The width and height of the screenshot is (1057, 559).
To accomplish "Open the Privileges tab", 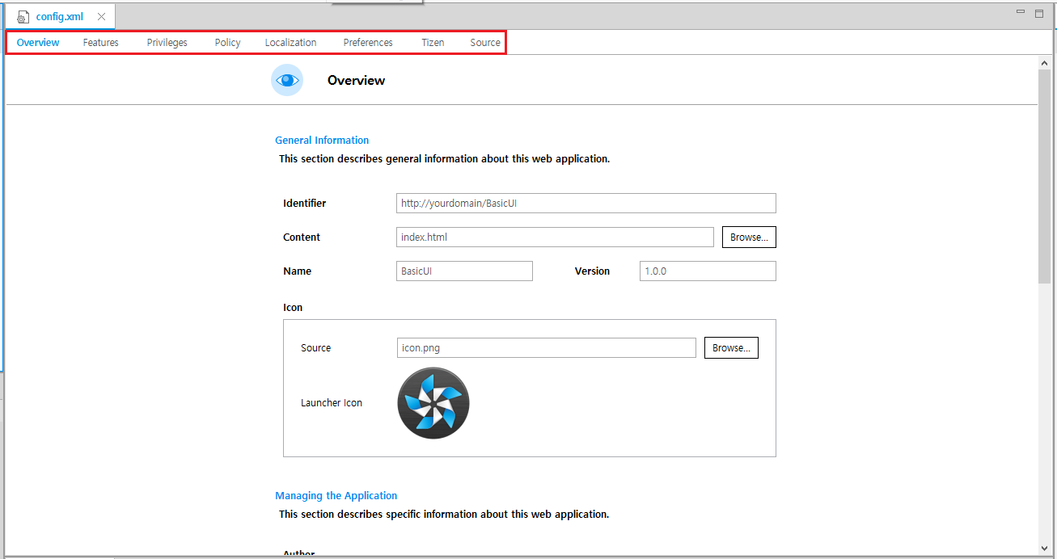I will click(x=167, y=43).
